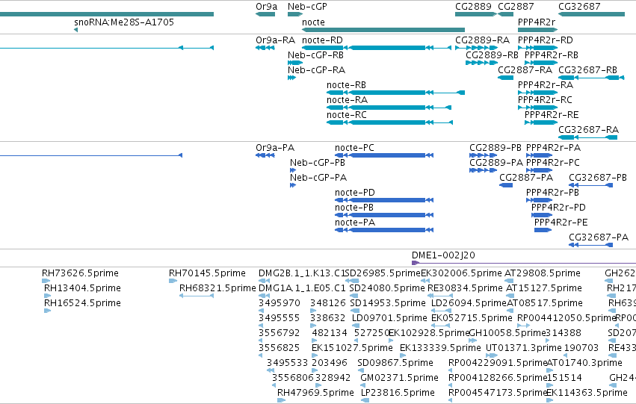Select the CG32687 gene bar
This screenshot has height=404, width=636.
click(591, 14)
